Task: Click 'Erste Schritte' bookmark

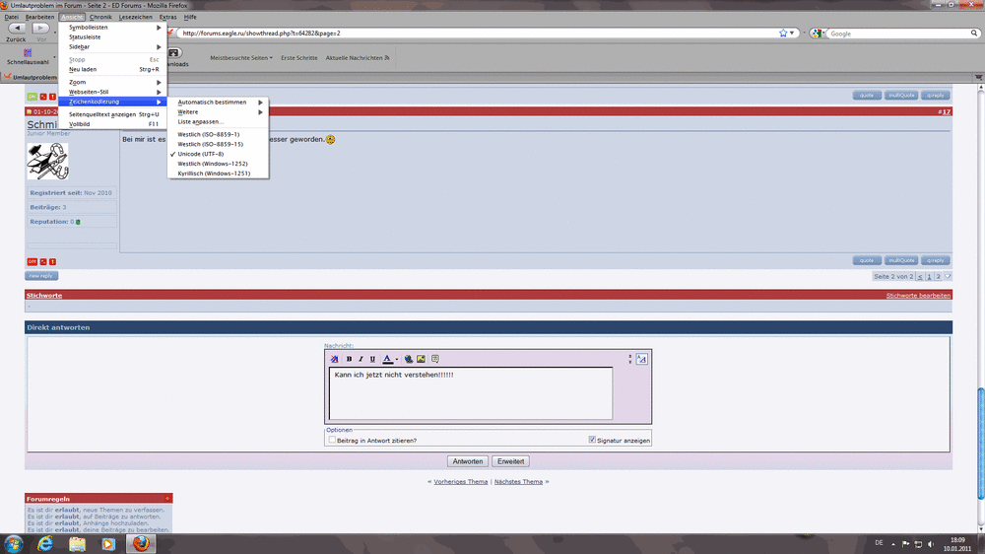Action: click(x=299, y=58)
